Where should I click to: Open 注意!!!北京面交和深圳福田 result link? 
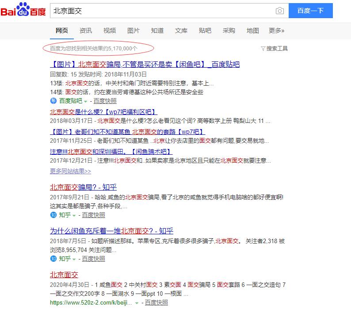[111, 152]
